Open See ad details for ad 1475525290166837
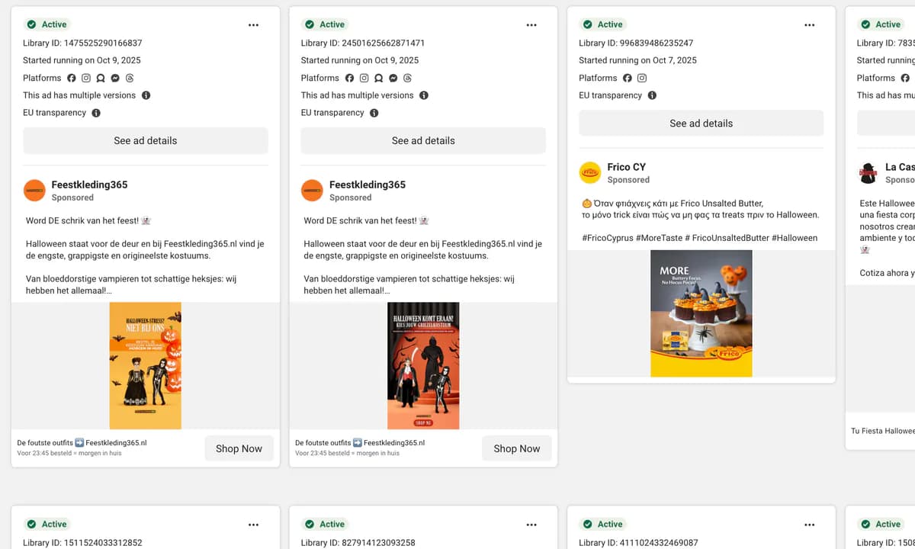Viewport: 915px width, 549px height. (146, 140)
